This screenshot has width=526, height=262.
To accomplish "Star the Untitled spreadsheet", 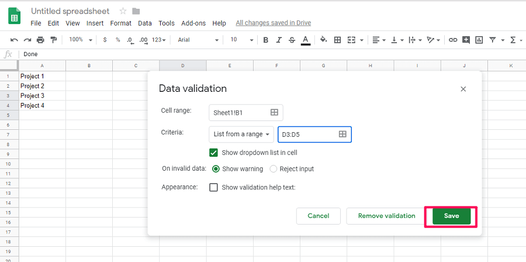I will tap(123, 11).
